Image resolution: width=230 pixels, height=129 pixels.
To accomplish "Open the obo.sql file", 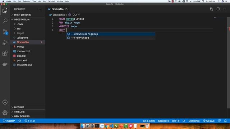I will [x=28, y=56].
